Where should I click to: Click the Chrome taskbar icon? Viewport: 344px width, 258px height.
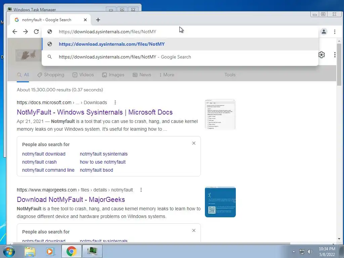71,251
